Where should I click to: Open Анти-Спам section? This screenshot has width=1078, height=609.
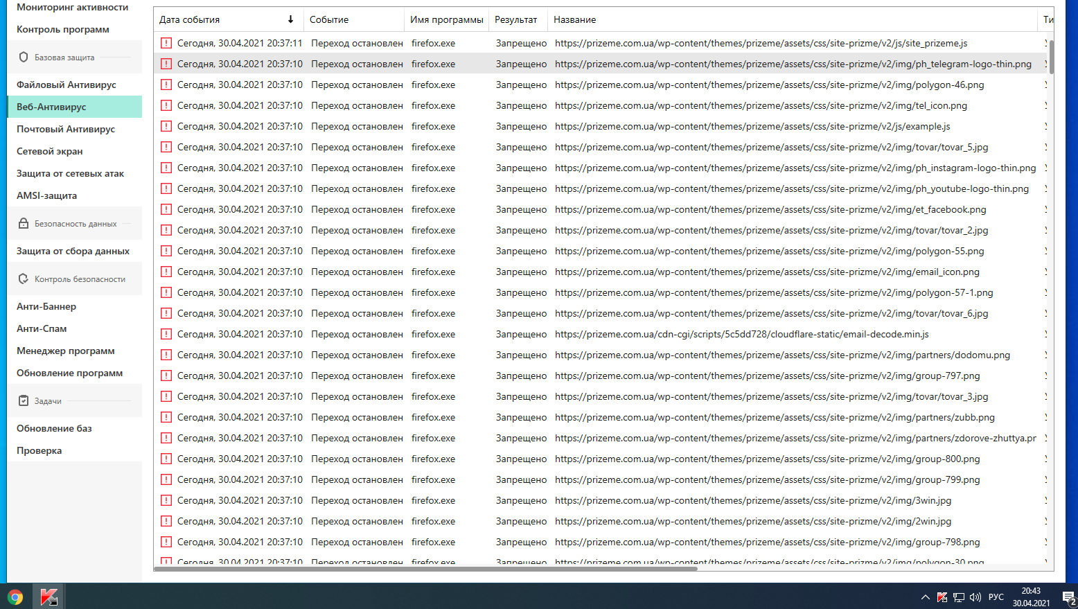click(x=42, y=328)
